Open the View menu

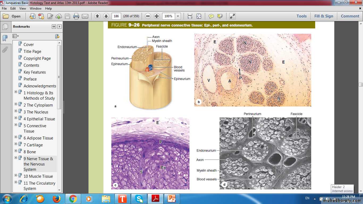(x=23, y=8)
